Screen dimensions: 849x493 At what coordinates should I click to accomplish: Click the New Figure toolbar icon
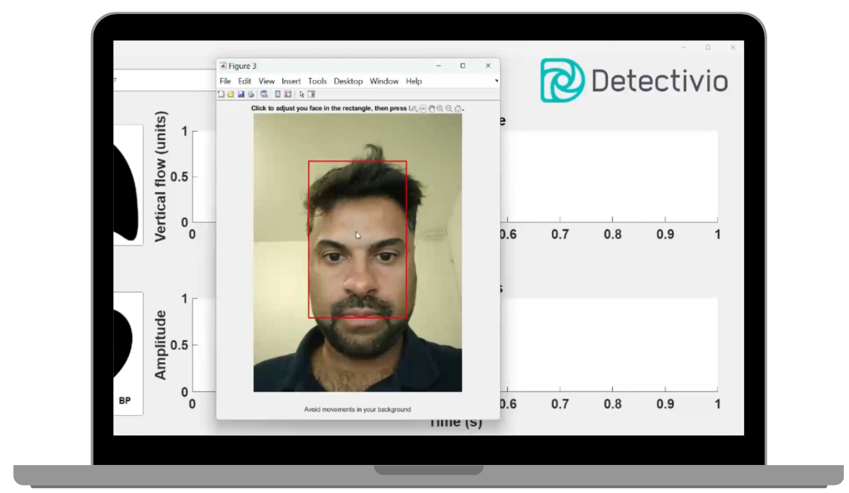pyautogui.click(x=221, y=94)
